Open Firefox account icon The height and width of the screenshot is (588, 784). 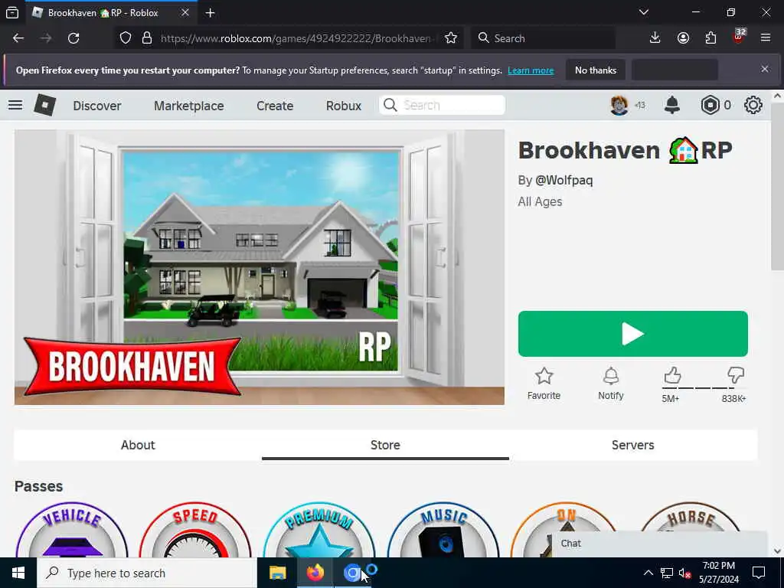(683, 38)
